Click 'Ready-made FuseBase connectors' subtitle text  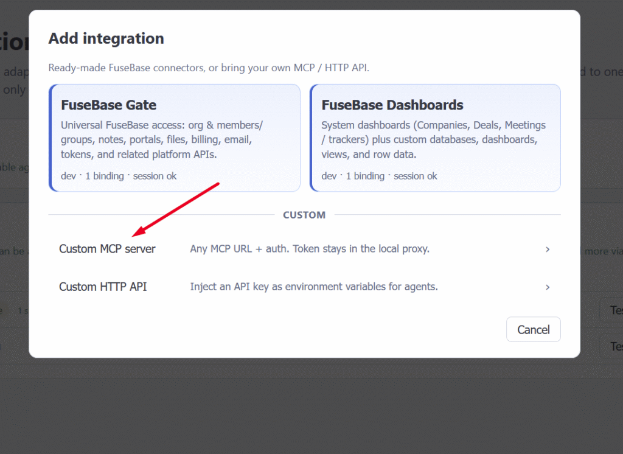[x=209, y=68]
